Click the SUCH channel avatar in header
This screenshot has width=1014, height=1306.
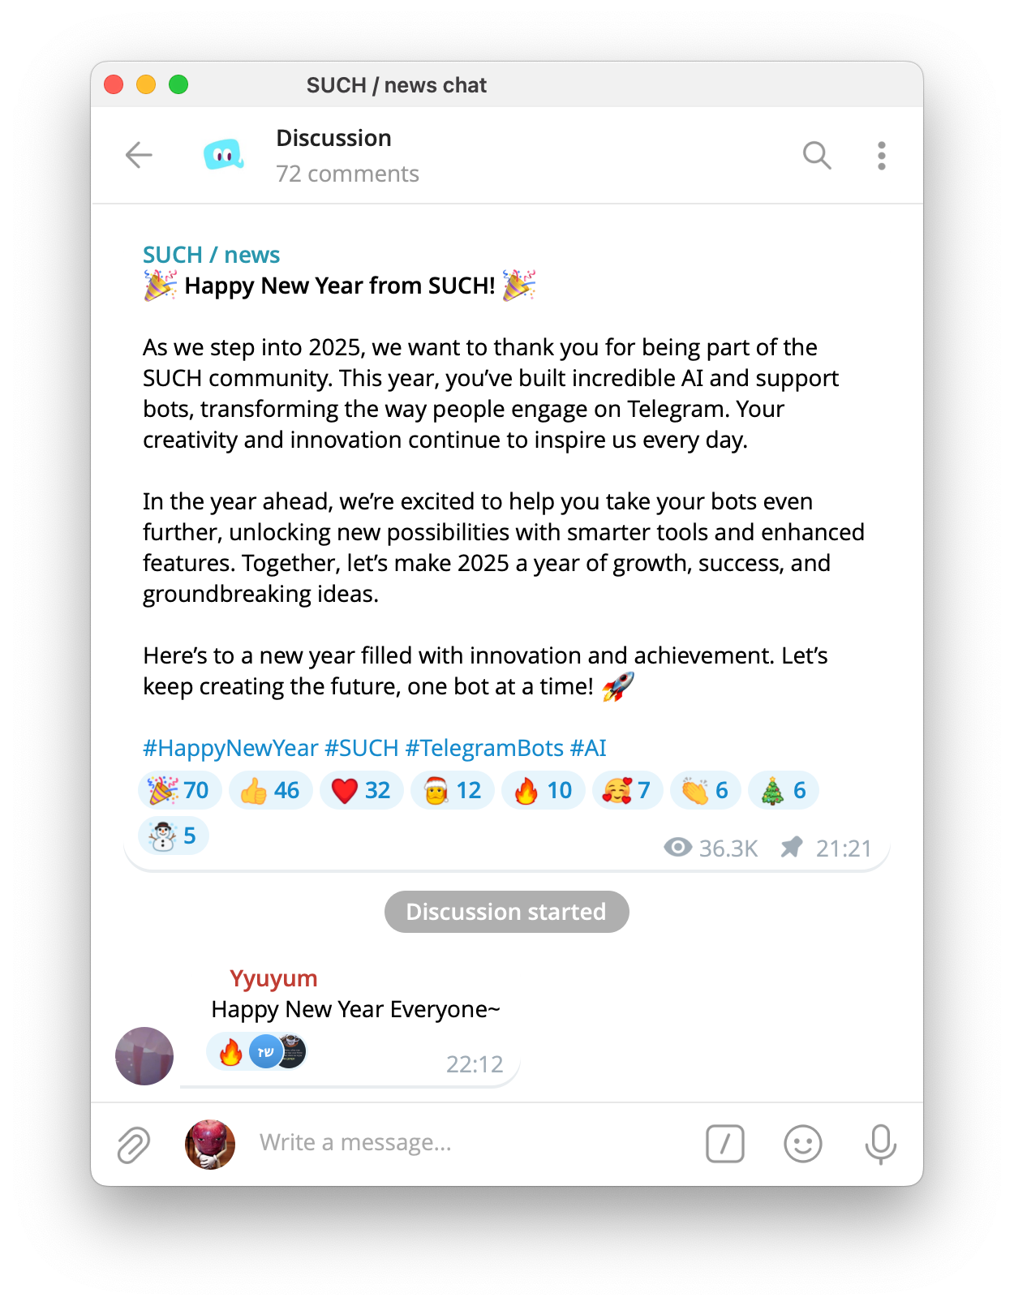click(223, 155)
